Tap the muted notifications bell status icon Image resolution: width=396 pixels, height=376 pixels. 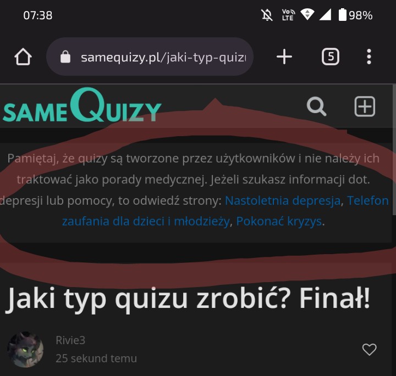(267, 15)
